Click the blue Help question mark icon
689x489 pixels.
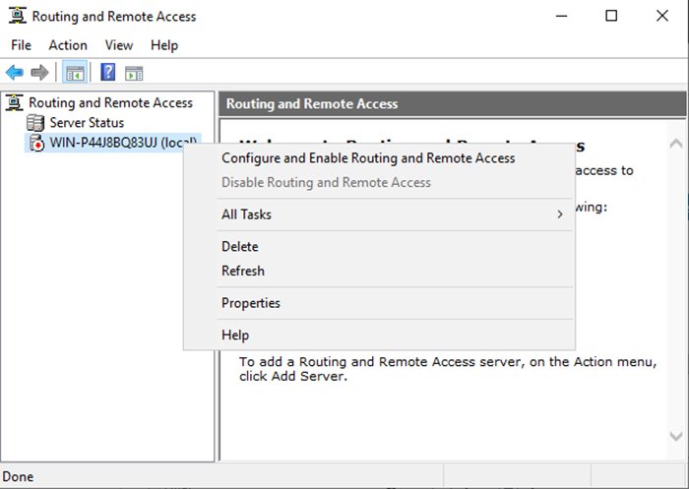pyautogui.click(x=108, y=73)
